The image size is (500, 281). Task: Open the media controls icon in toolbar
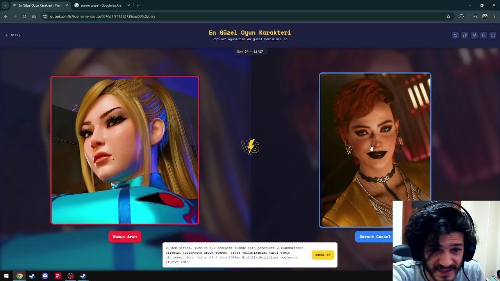click(475, 16)
